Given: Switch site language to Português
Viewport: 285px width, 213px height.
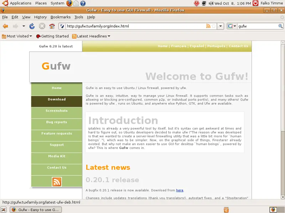Looking at the screenshot, I should pos(216,46).
